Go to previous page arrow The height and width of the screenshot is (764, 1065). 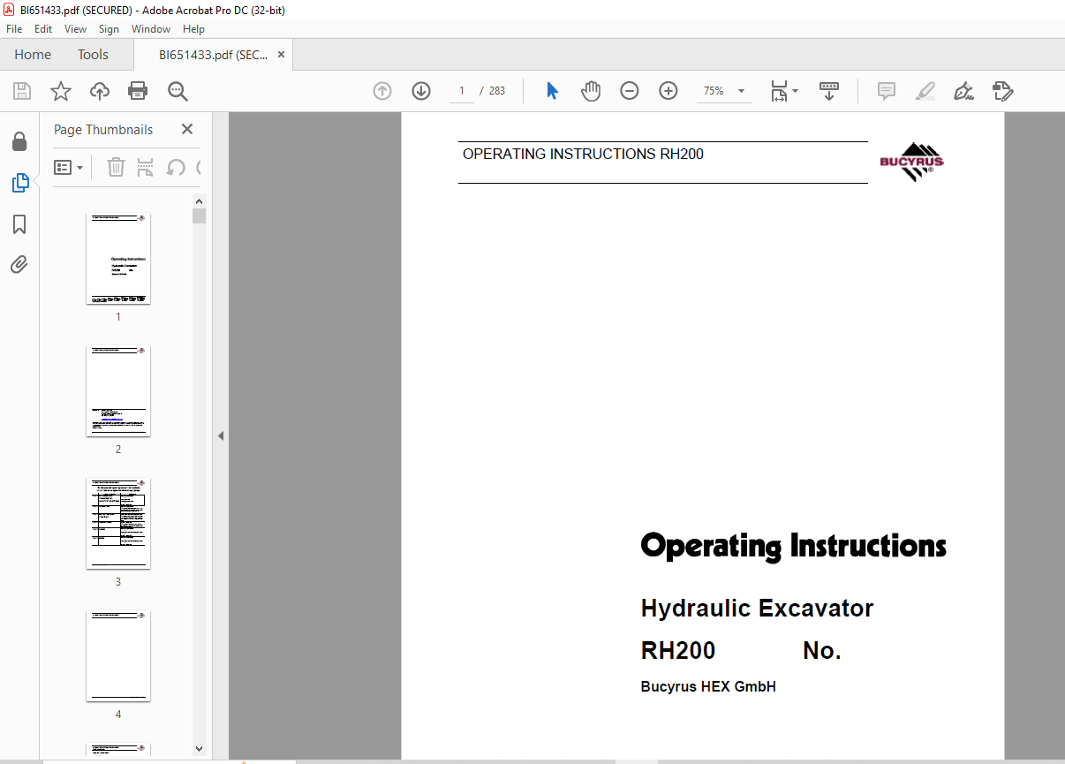(382, 91)
